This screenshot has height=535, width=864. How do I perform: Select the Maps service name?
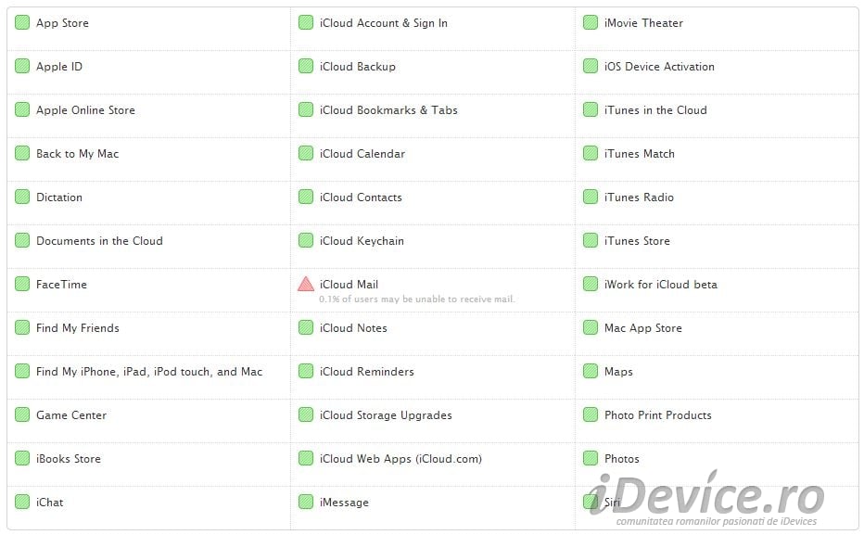click(x=618, y=372)
